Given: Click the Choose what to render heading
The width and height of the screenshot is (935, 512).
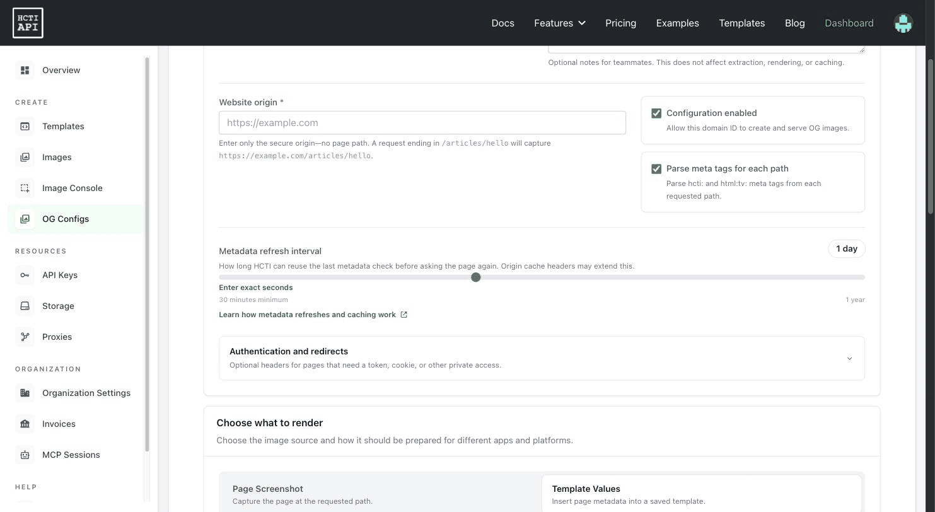Looking at the screenshot, I should (269, 423).
